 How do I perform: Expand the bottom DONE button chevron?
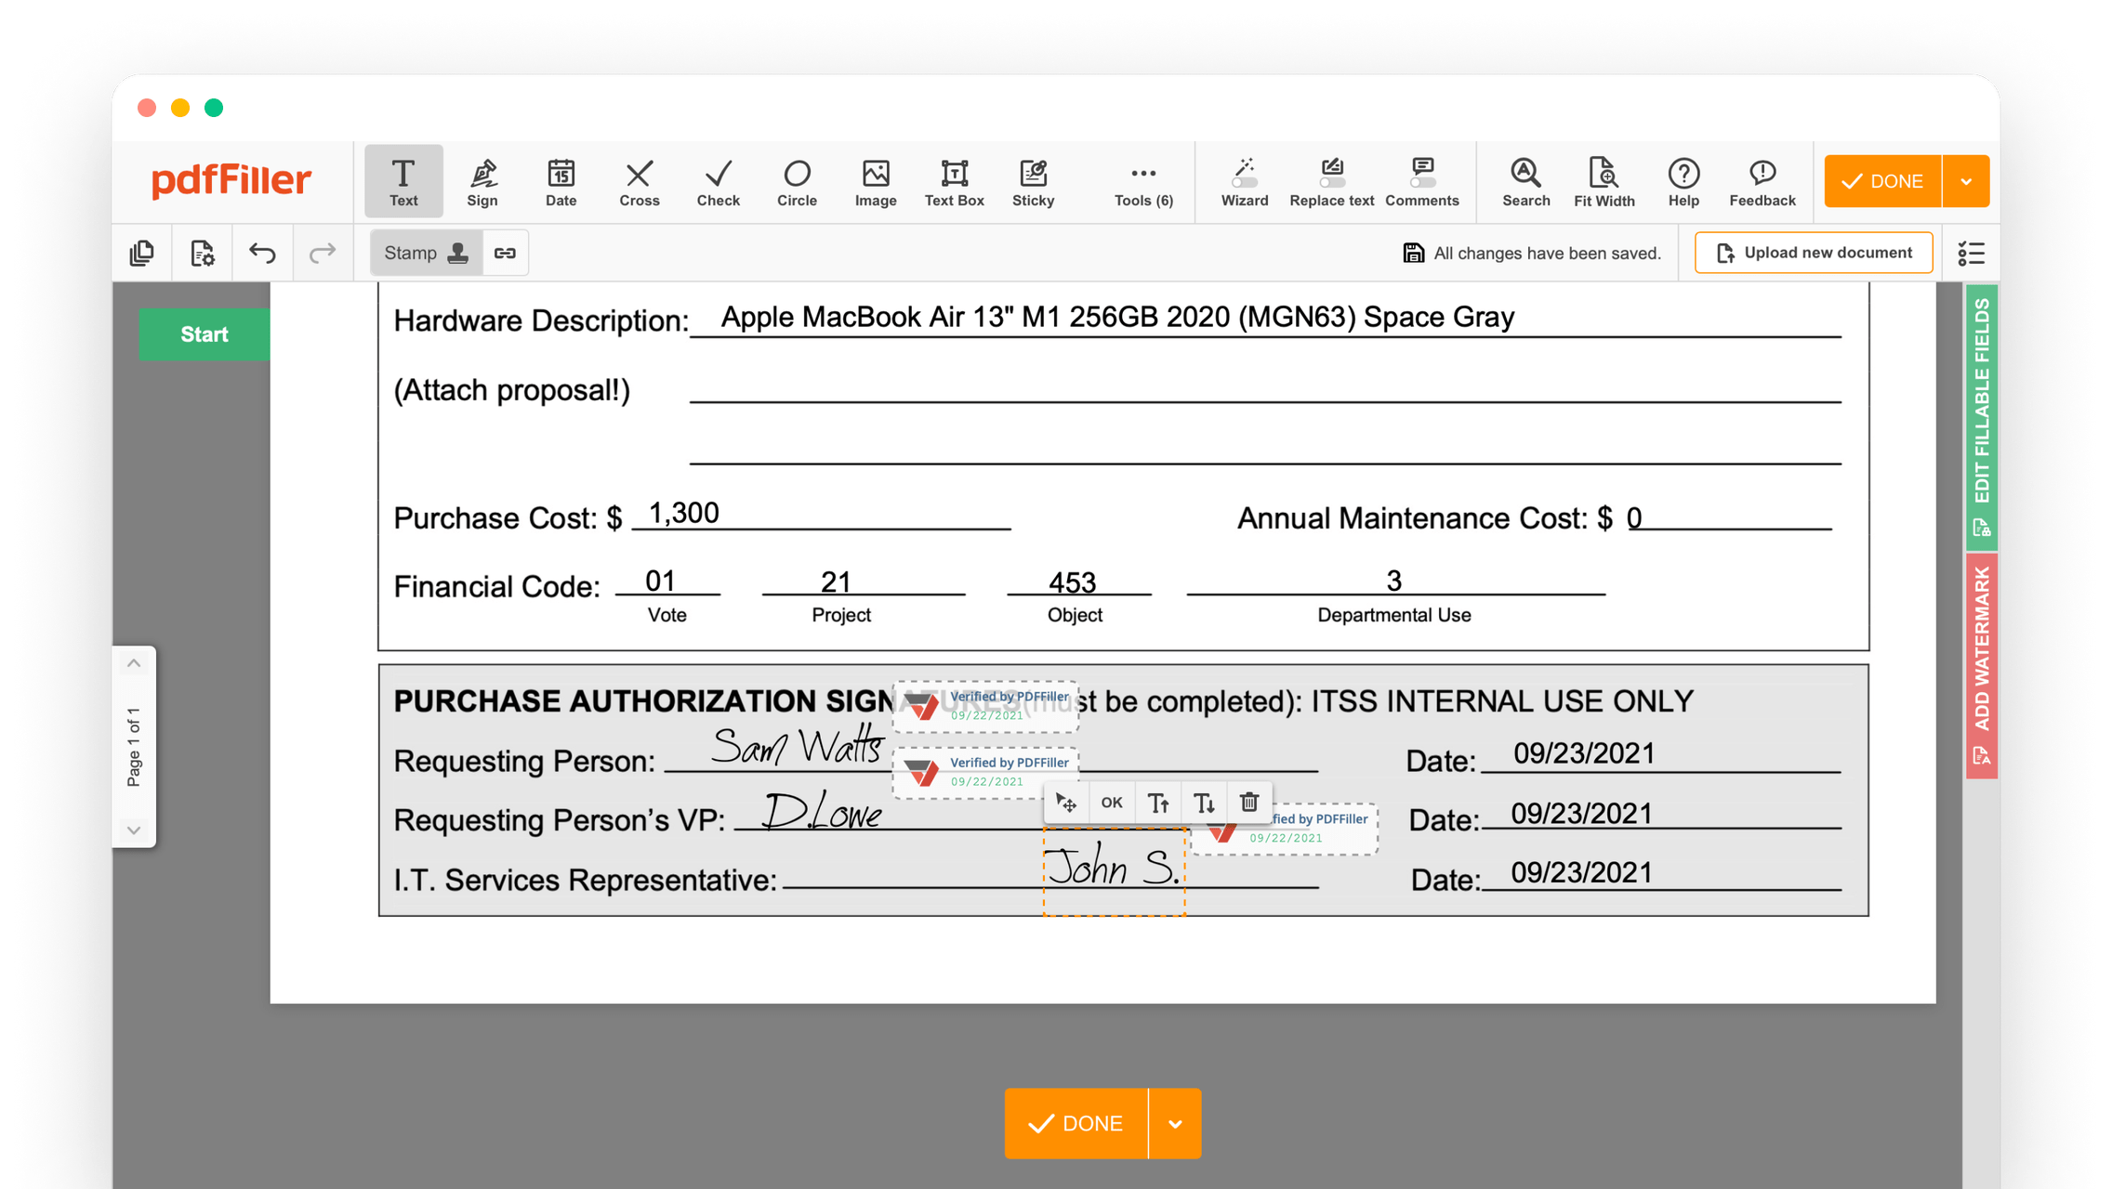coord(1175,1123)
